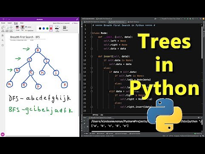Click the UTF-8 encoding in status bar
The width and height of the screenshot is (205, 154).
(171, 136)
